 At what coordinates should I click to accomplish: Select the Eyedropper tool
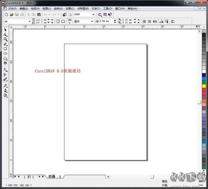click(x=5, y=86)
